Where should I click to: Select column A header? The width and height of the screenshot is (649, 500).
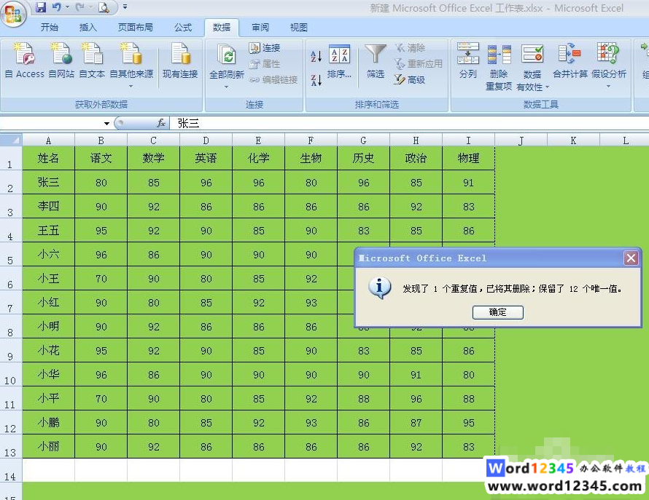coord(48,140)
